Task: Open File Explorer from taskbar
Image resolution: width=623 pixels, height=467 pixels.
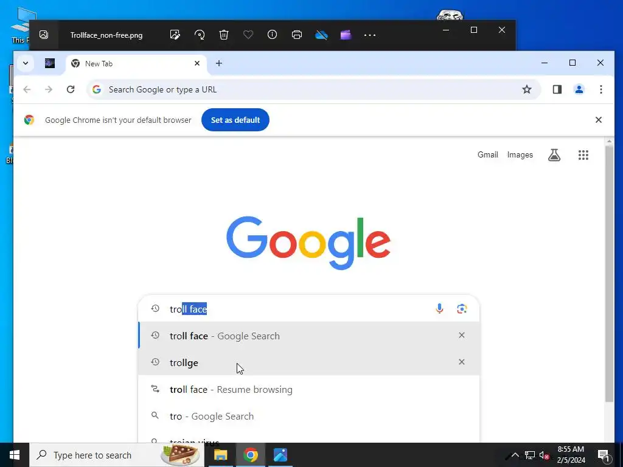Action: tap(220, 455)
